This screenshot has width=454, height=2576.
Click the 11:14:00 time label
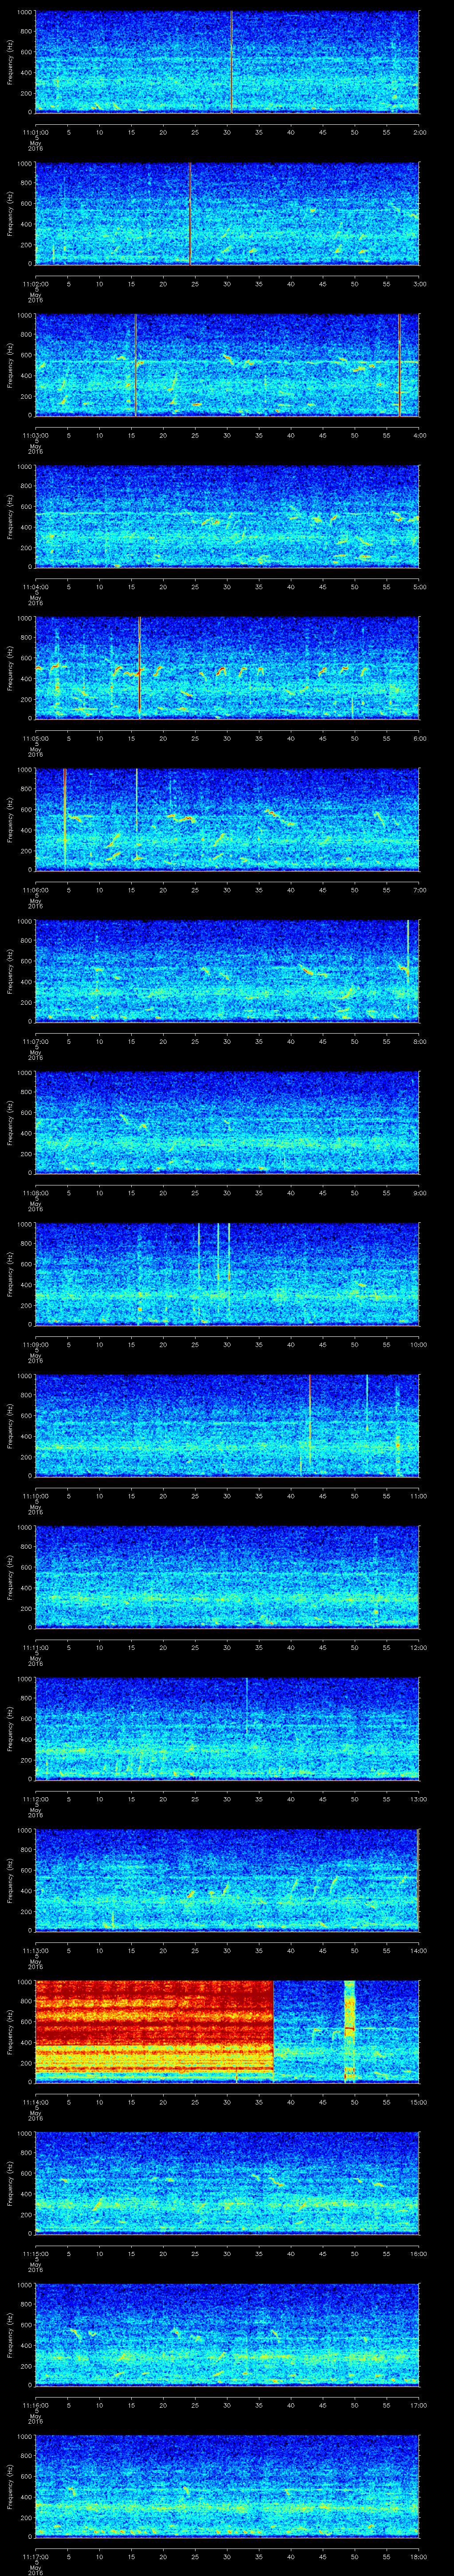click(x=35, y=2101)
